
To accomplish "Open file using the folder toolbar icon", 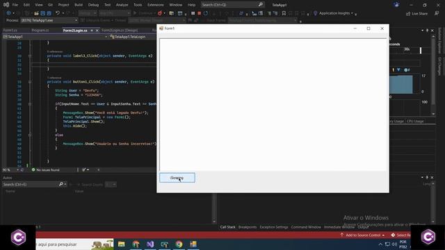I will (x=36, y=13).
